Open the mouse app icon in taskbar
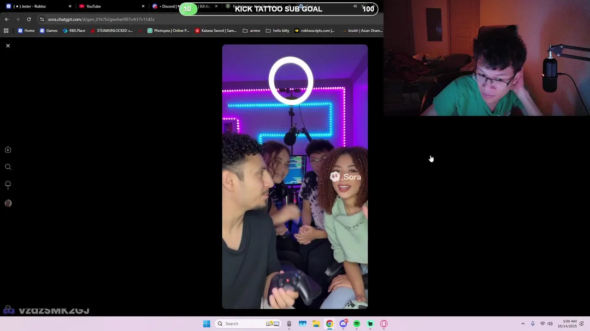Screen dimensions: 590x331 (289, 324)
